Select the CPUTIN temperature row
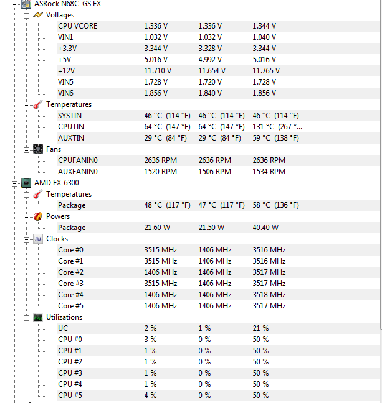382x403 pixels. click(x=70, y=127)
